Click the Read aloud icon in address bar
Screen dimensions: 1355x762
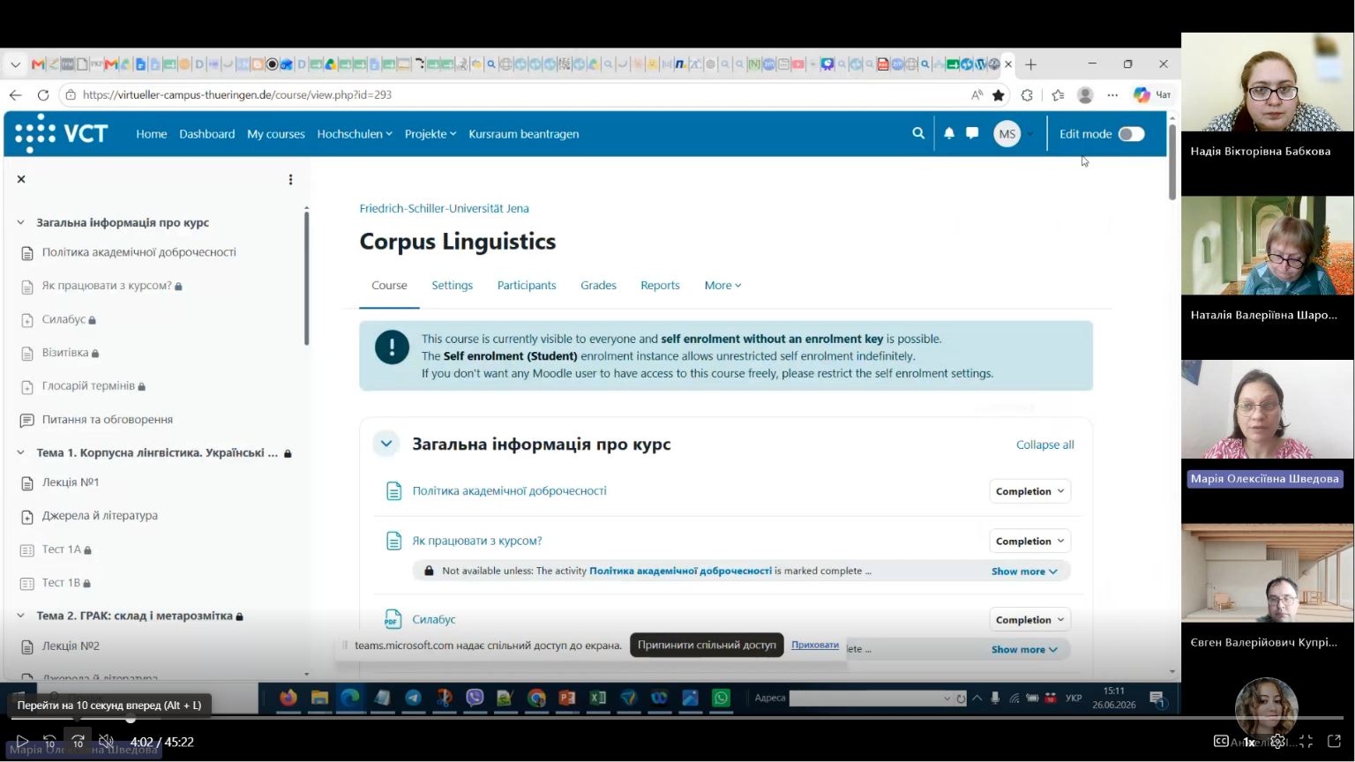977,94
